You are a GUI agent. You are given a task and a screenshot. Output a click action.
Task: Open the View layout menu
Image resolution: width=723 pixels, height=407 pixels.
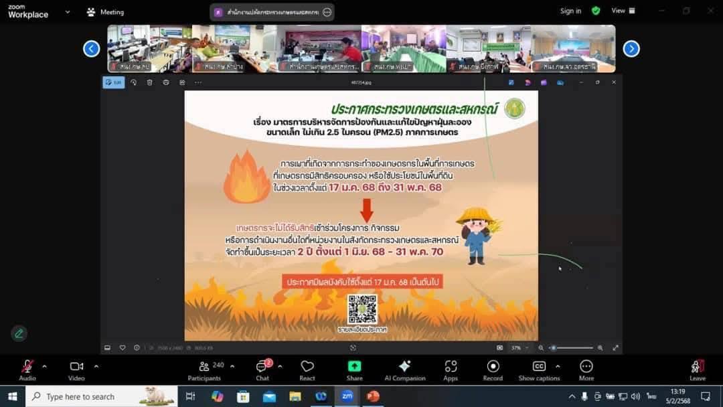coord(623,11)
